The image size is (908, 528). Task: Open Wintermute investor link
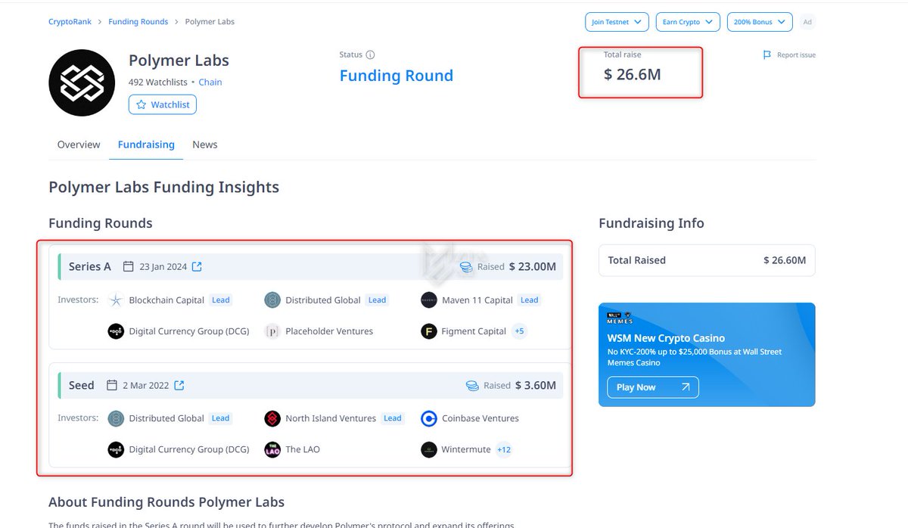coord(466,449)
